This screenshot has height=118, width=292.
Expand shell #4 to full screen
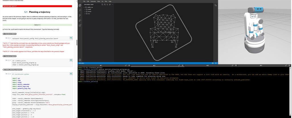coord(286,65)
